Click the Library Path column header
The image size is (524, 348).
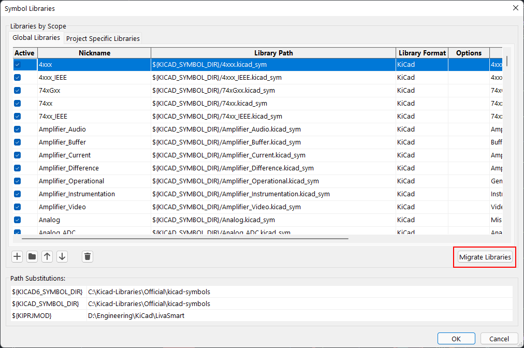tap(273, 53)
